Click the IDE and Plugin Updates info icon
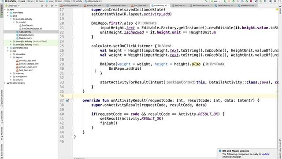This screenshot has height=159, width=282. point(220,151)
